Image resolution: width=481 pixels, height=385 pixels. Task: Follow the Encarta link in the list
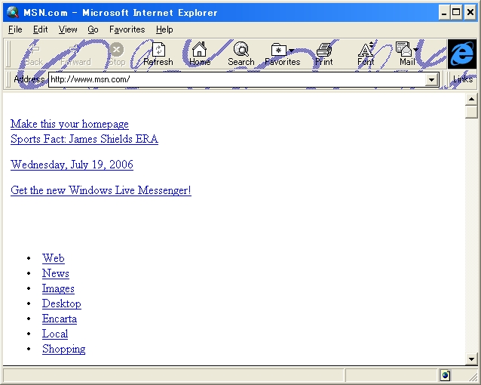[60, 319]
